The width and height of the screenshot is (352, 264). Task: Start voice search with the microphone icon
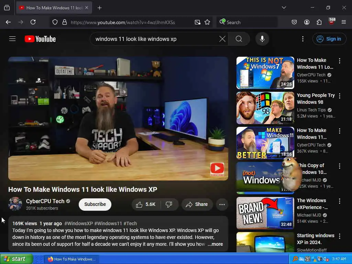click(262, 39)
